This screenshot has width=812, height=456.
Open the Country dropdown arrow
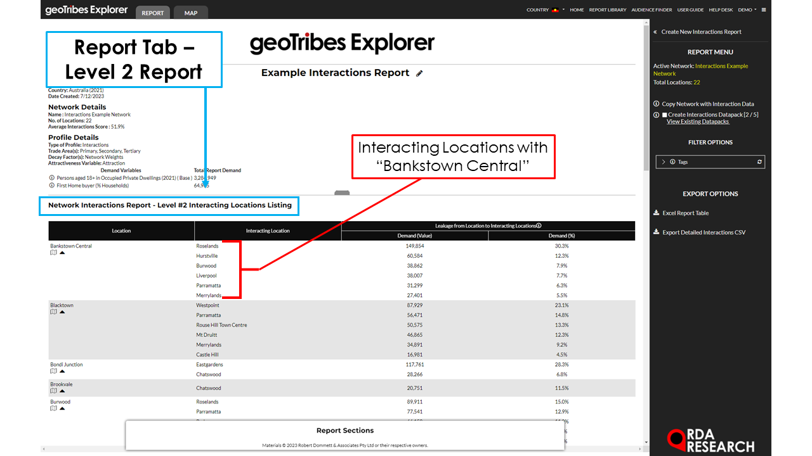point(563,10)
